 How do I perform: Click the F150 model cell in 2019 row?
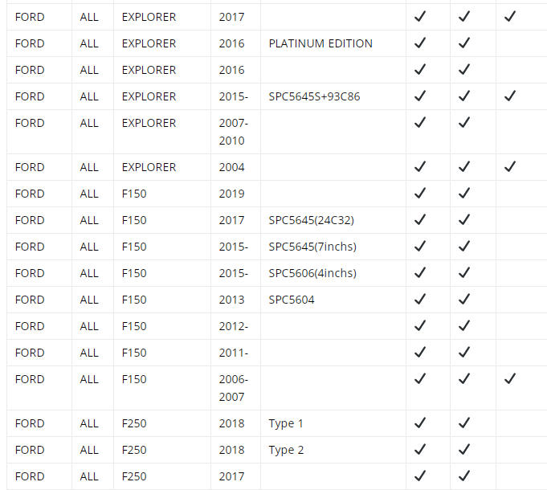pos(162,194)
